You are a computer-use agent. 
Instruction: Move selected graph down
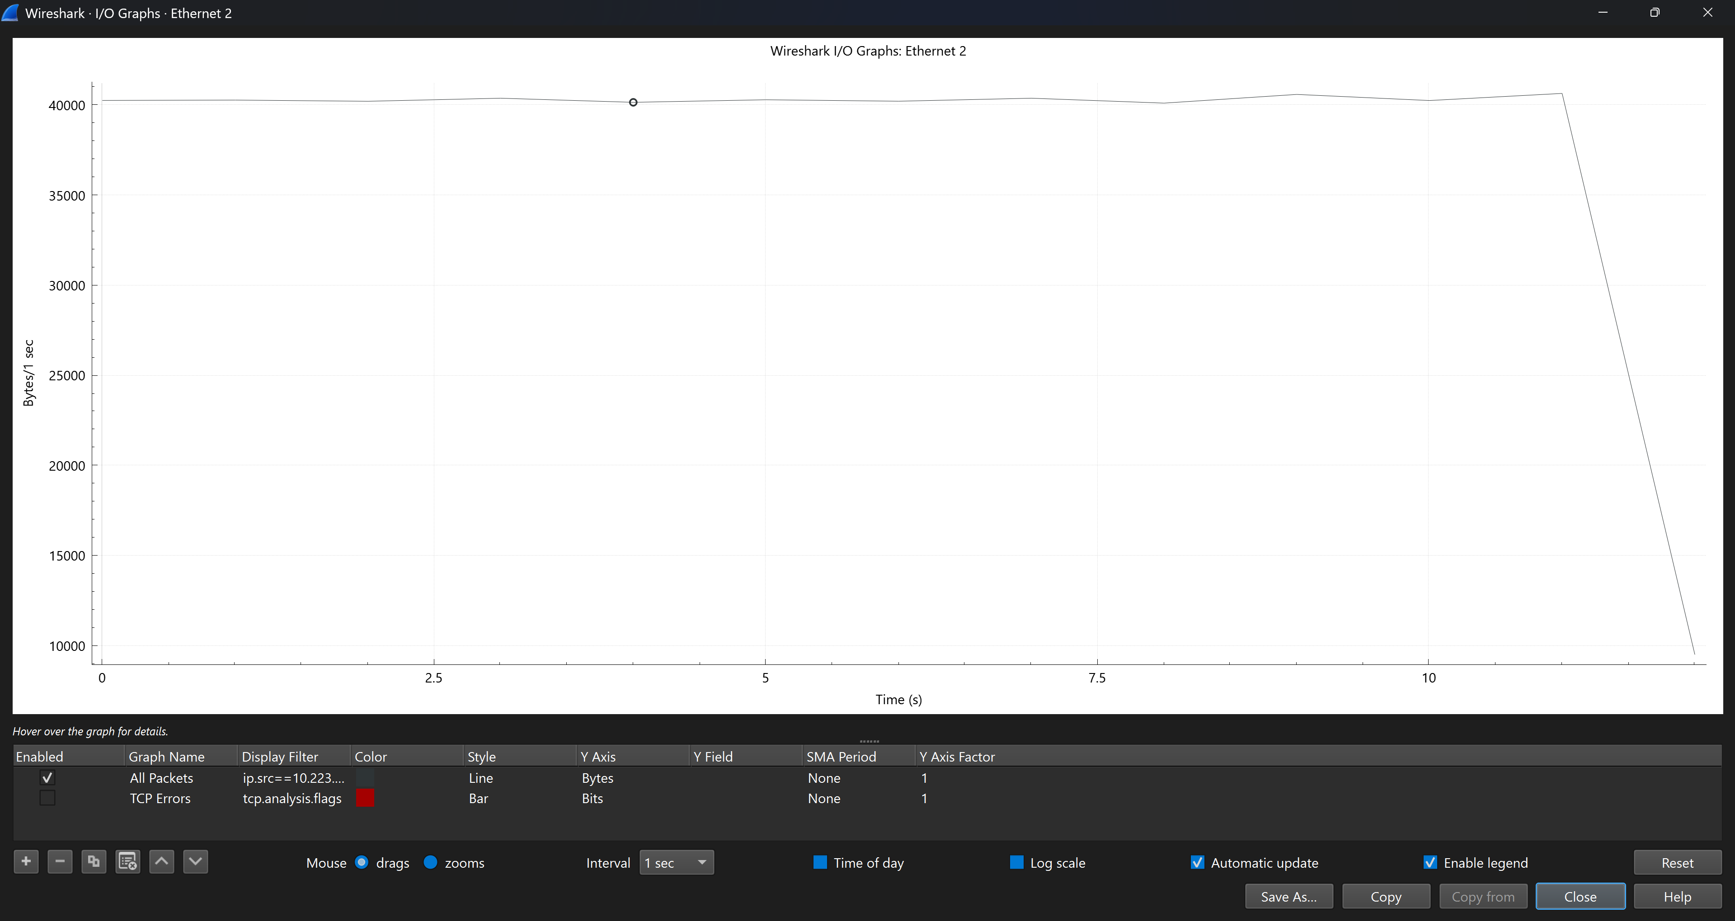tap(195, 862)
